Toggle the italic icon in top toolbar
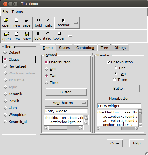The width and height of the screenshot is (148, 155). click(48, 20)
